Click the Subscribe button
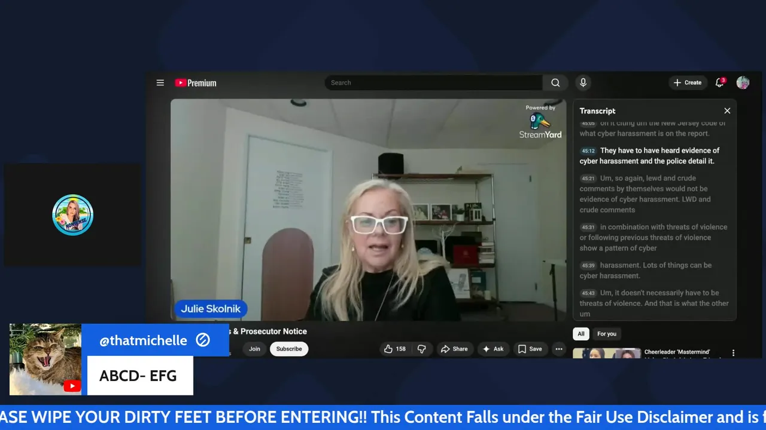This screenshot has height=430, width=766. click(x=289, y=349)
